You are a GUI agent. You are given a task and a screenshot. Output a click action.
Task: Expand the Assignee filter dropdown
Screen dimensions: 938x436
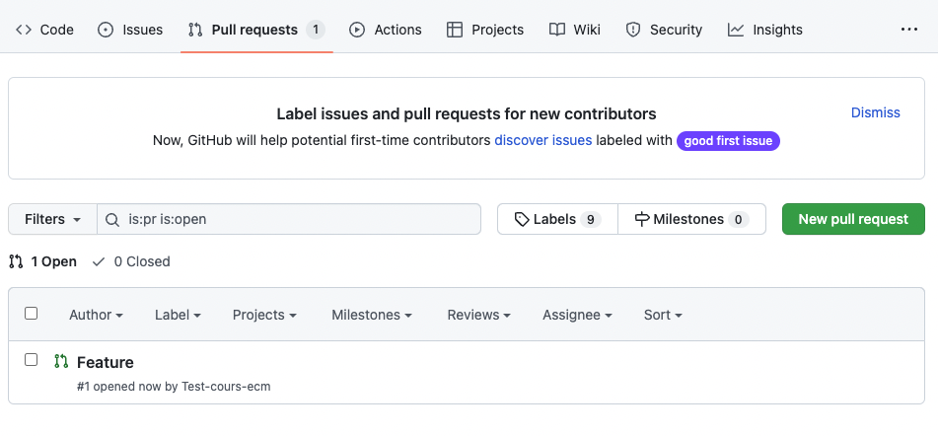[577, 315]
